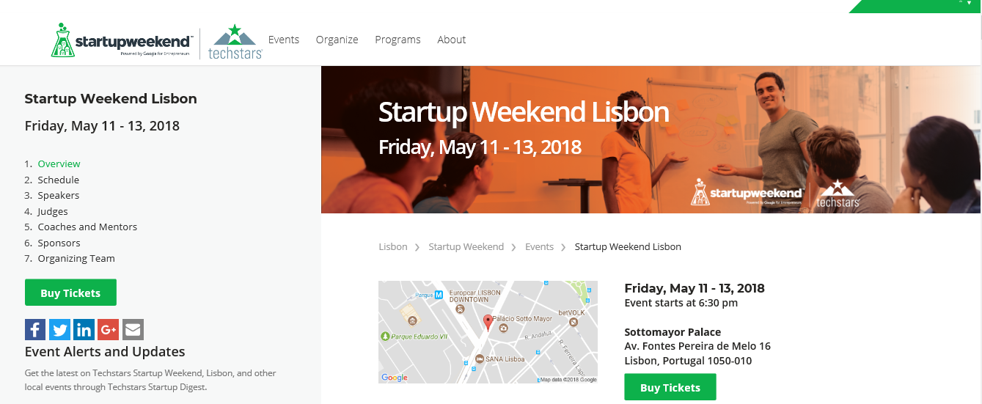Open the Events menu
The image size is (982, 404).
coord(284,40)
